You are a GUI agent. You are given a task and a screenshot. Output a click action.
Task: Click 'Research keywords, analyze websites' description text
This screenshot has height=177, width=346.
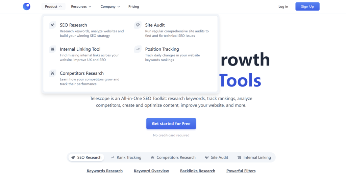(x=92, y=33)
